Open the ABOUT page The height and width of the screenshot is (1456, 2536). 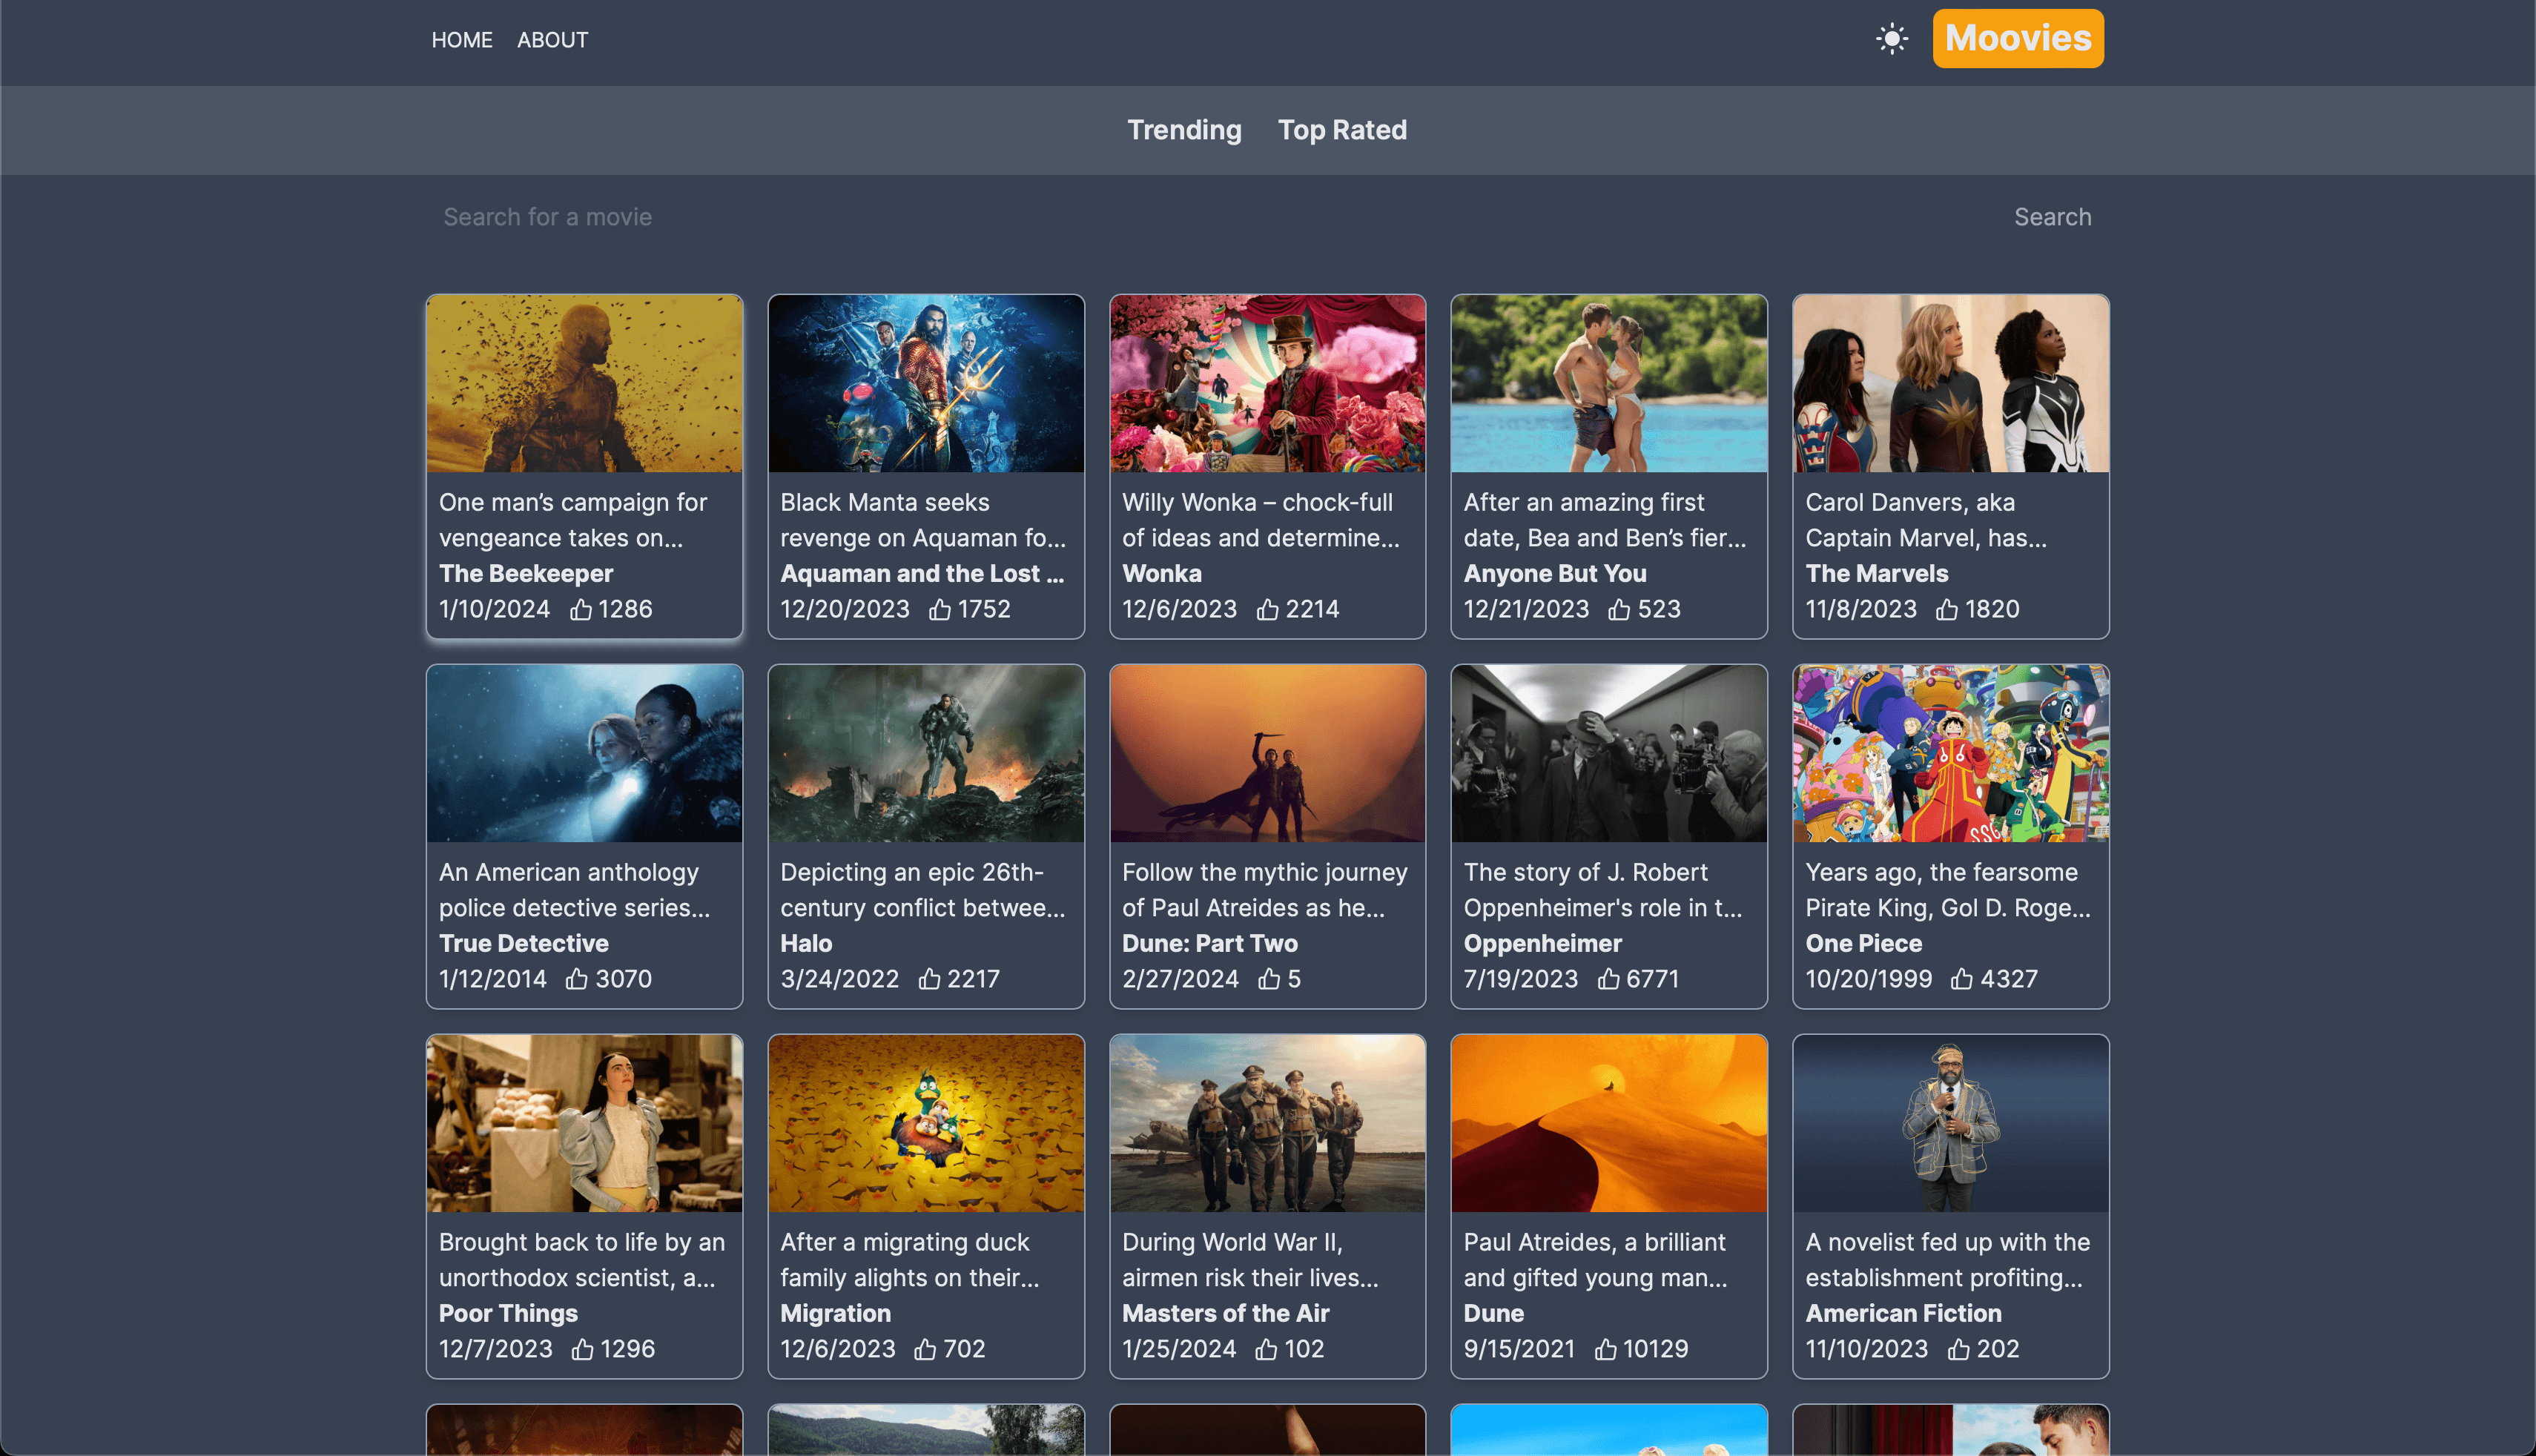click(x=552, y=40)
